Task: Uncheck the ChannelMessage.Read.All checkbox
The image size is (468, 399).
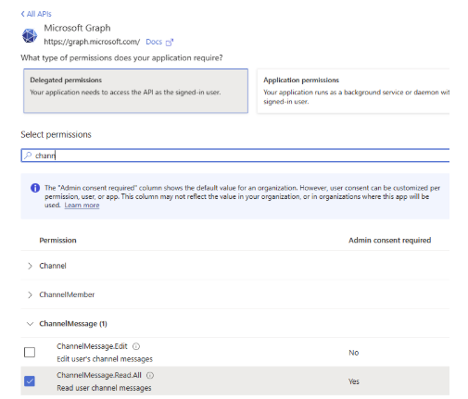Action: 30,381
